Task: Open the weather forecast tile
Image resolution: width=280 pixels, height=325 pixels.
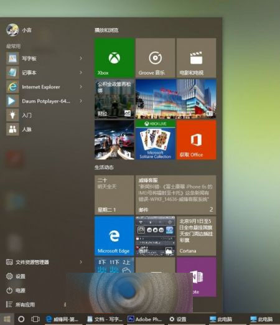Action: pyautogui.click(x=114, y=265)
